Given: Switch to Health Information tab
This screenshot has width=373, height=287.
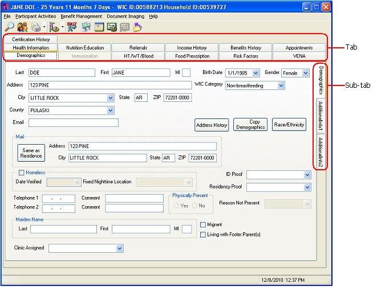Looking at the screenshot, I should [x=31, y=48].
